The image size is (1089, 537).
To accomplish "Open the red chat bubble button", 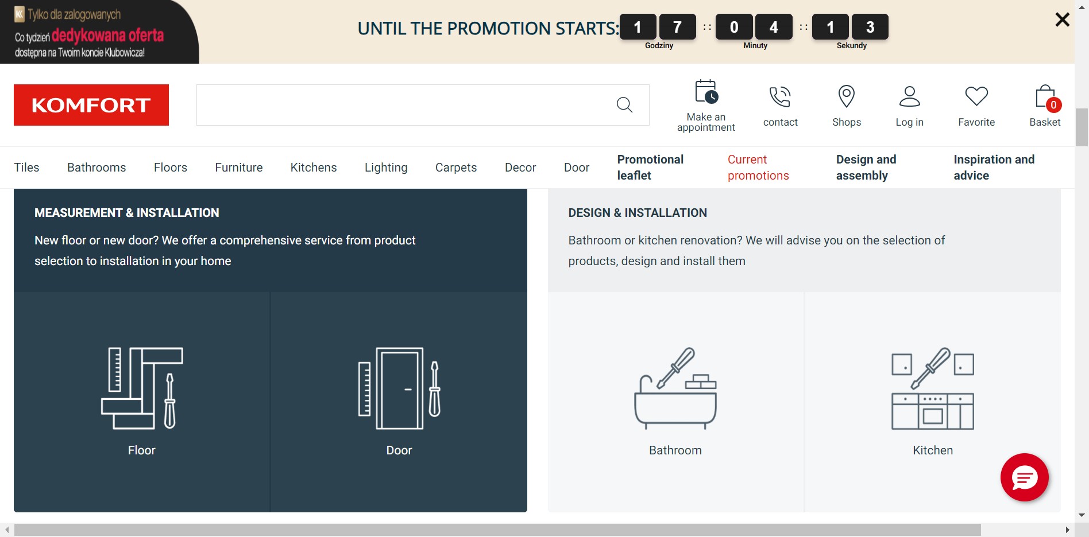I will pos(1024,477).
